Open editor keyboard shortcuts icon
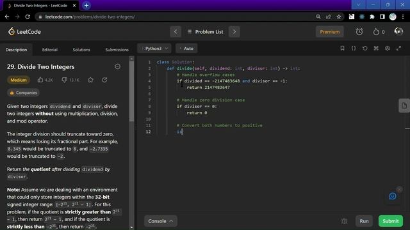This screenshot has width=410, height=230. pos(376,49)
